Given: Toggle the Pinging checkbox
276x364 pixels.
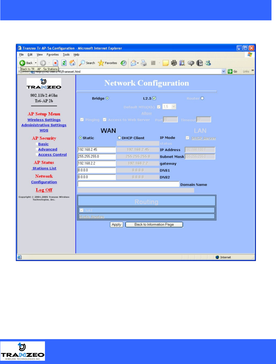Looking at the screenshot, I should [82, 120].
